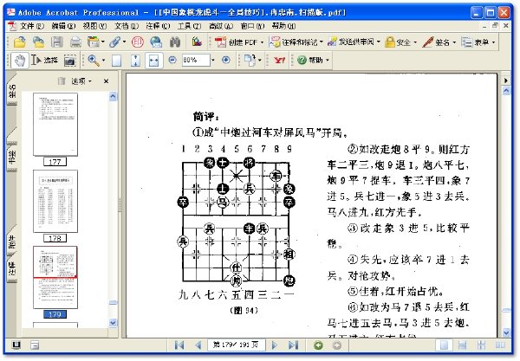Activate the Hand tool
This screenshot has height=361, width=520.
[20, 61]
